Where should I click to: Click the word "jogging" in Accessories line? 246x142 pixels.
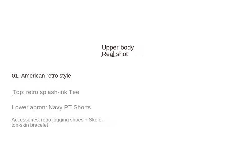(x=61, y=120)
